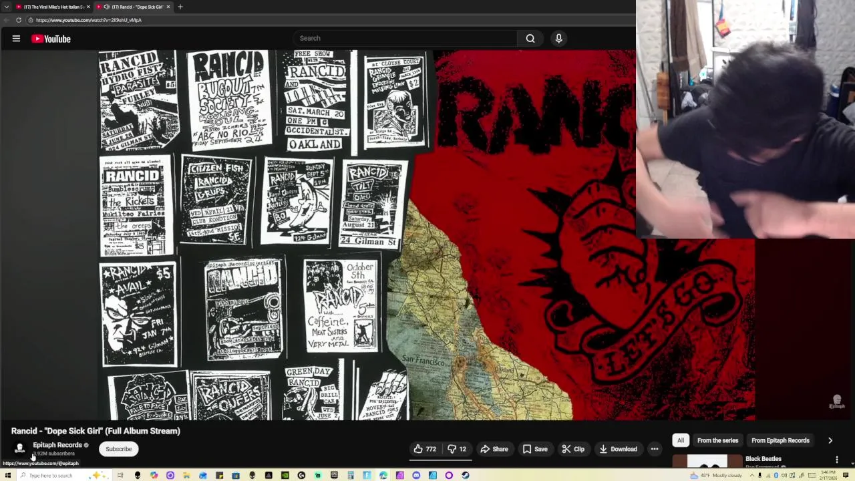Open the Epitaph Records channel avatar

click(19, 449)
